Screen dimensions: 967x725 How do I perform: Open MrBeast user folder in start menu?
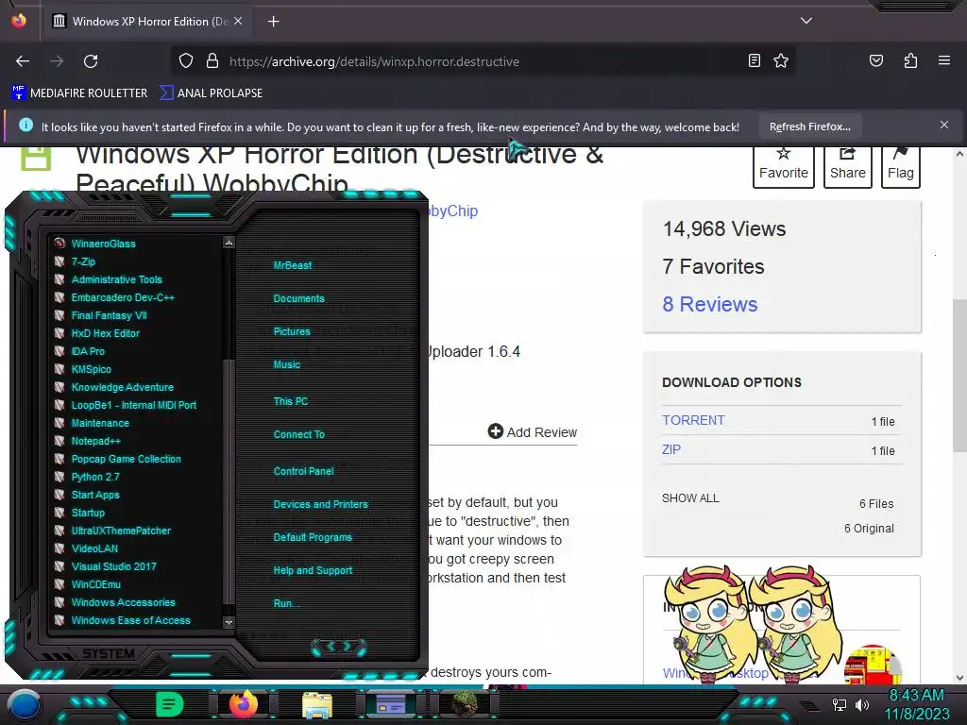pos(293,265)
